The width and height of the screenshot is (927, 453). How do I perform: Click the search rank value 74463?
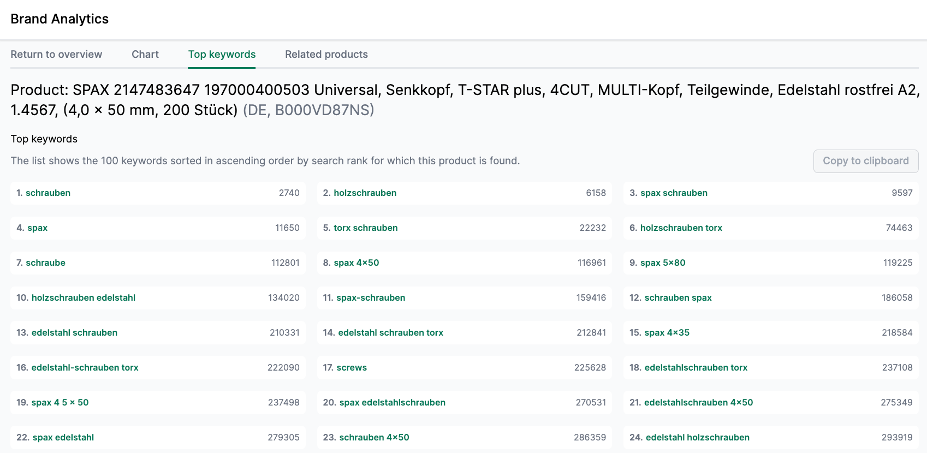[899, 228]
